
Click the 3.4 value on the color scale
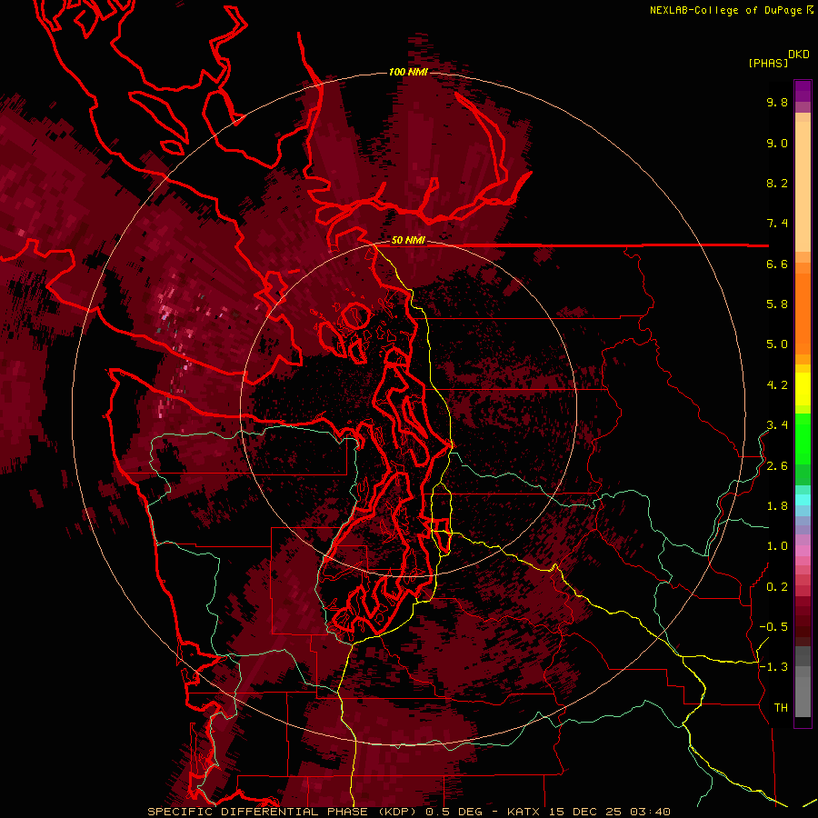(x=777, y=425)
